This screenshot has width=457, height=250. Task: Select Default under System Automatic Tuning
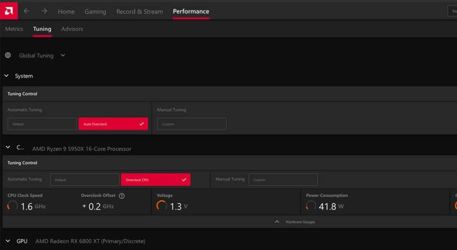[42, 124]
